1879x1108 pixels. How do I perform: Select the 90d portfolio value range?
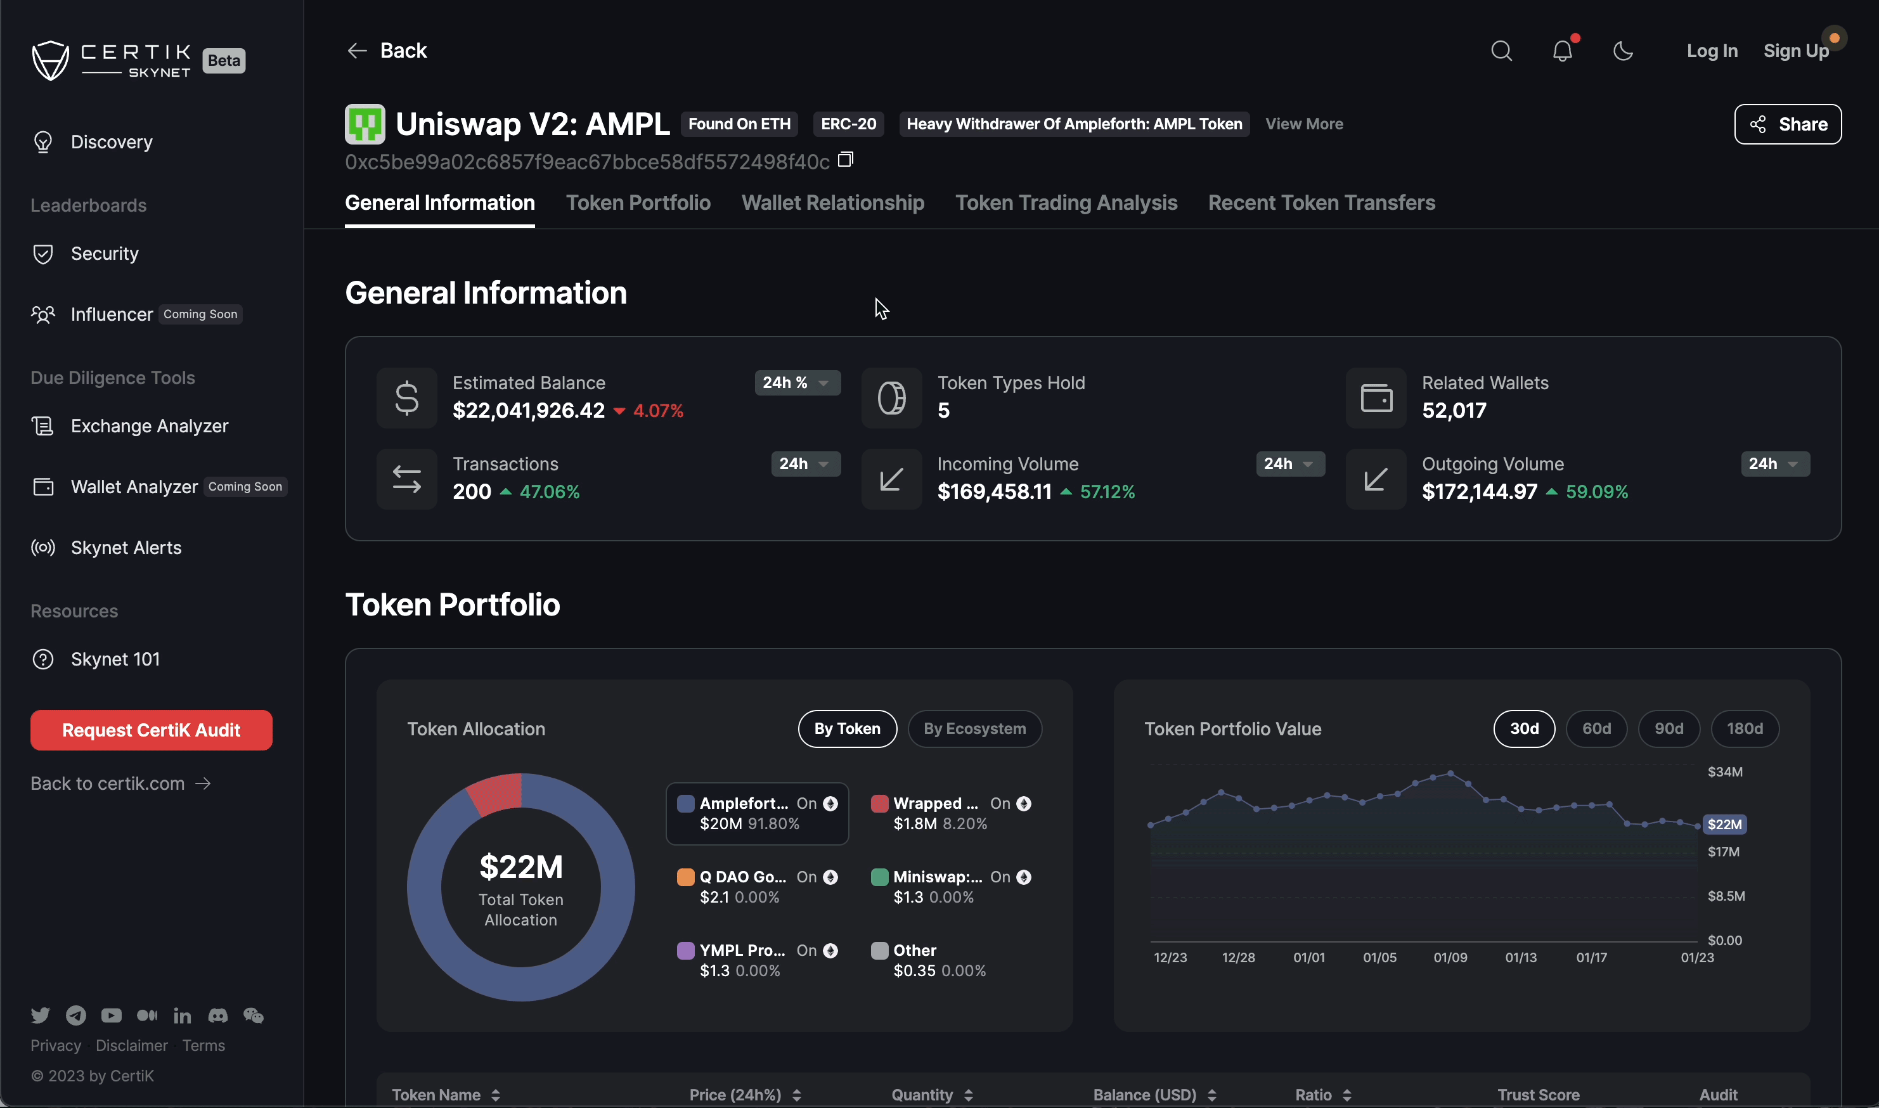pos(1669,729)
